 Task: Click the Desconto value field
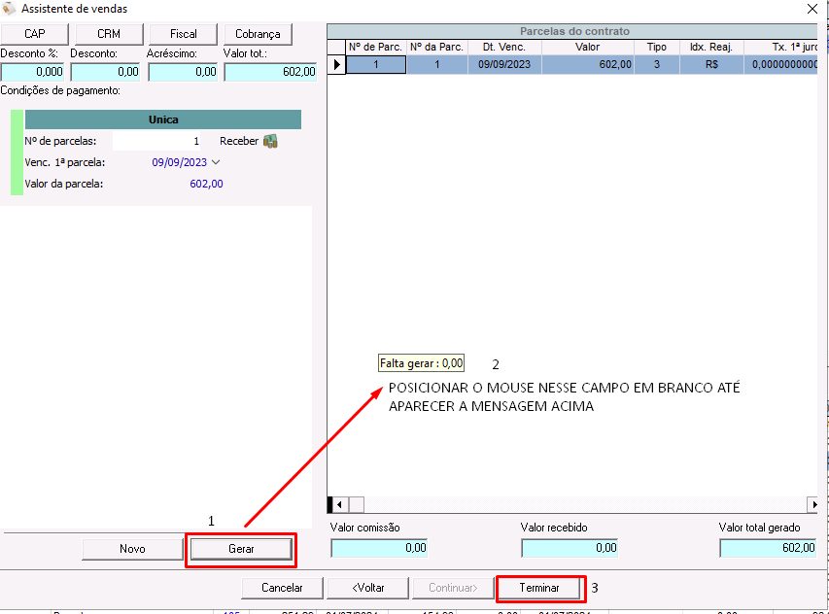pos(105,72)
